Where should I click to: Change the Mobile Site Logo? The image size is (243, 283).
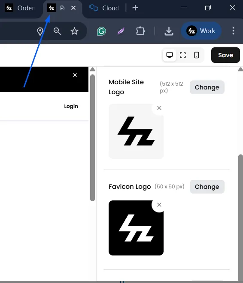tap(207, 87)
